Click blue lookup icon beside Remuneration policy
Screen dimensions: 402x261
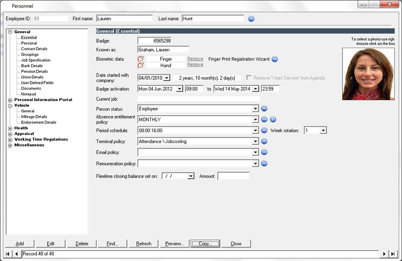(x=264, y=164)
